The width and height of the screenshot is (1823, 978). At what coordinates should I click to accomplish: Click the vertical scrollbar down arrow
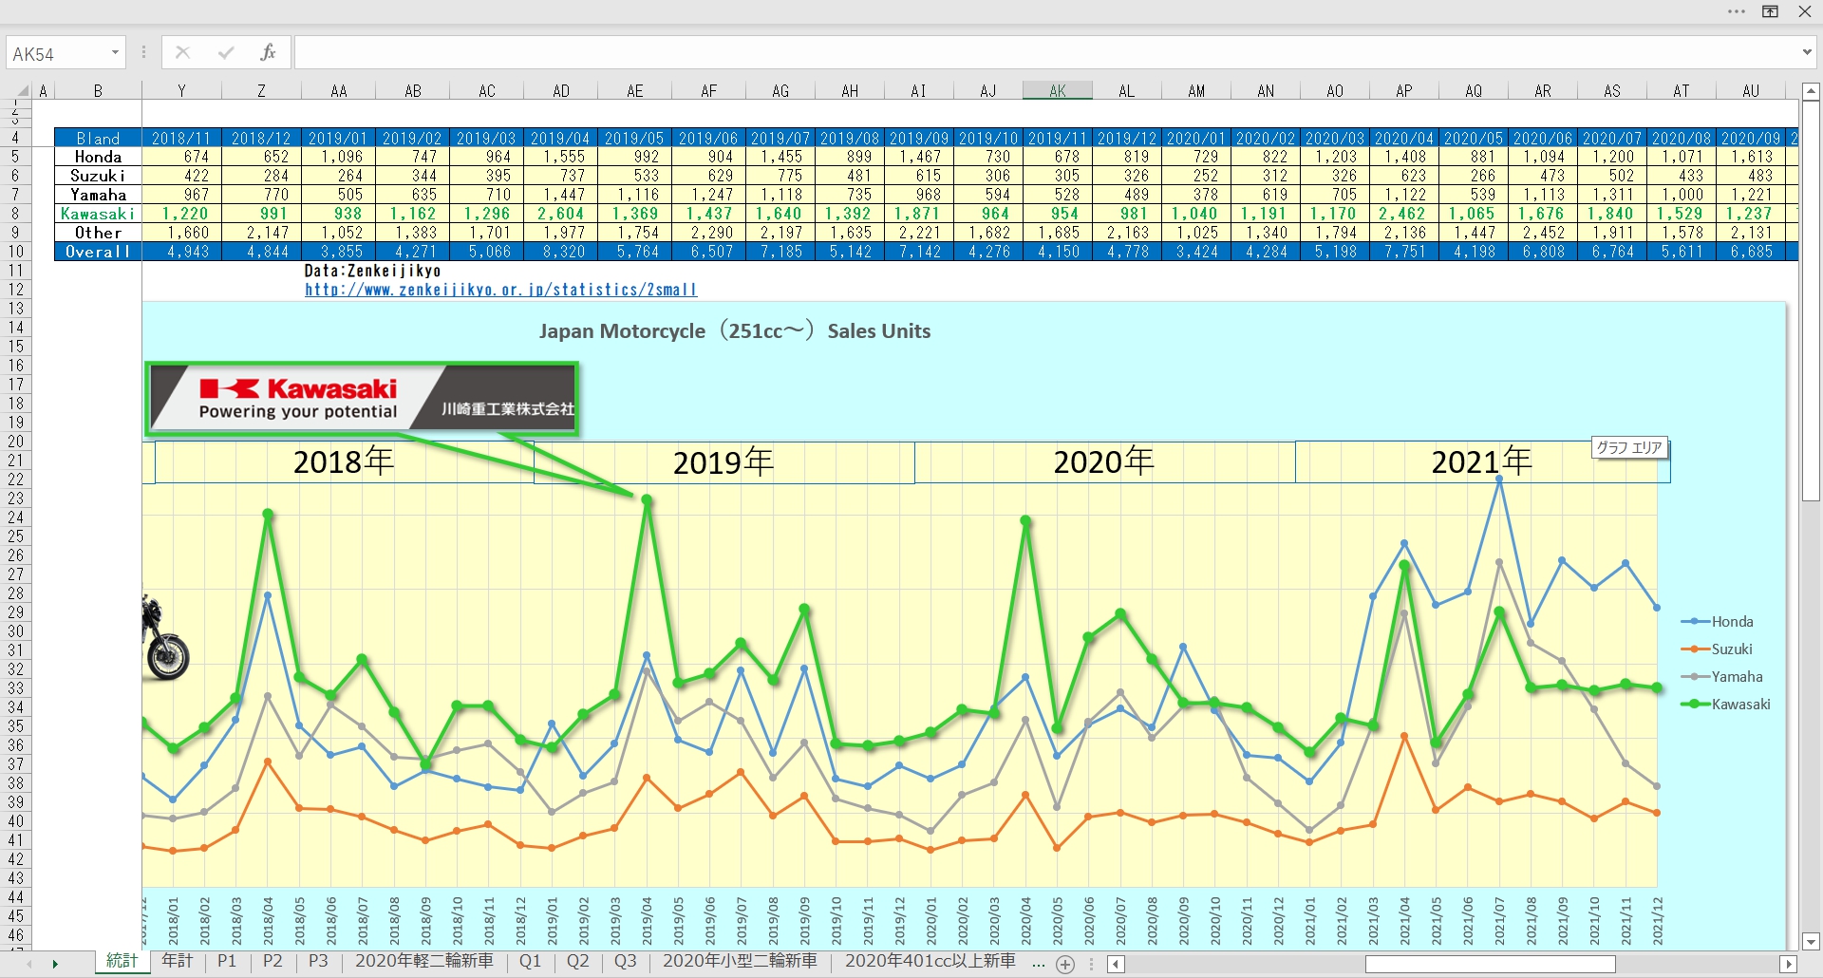[1811, 943]
